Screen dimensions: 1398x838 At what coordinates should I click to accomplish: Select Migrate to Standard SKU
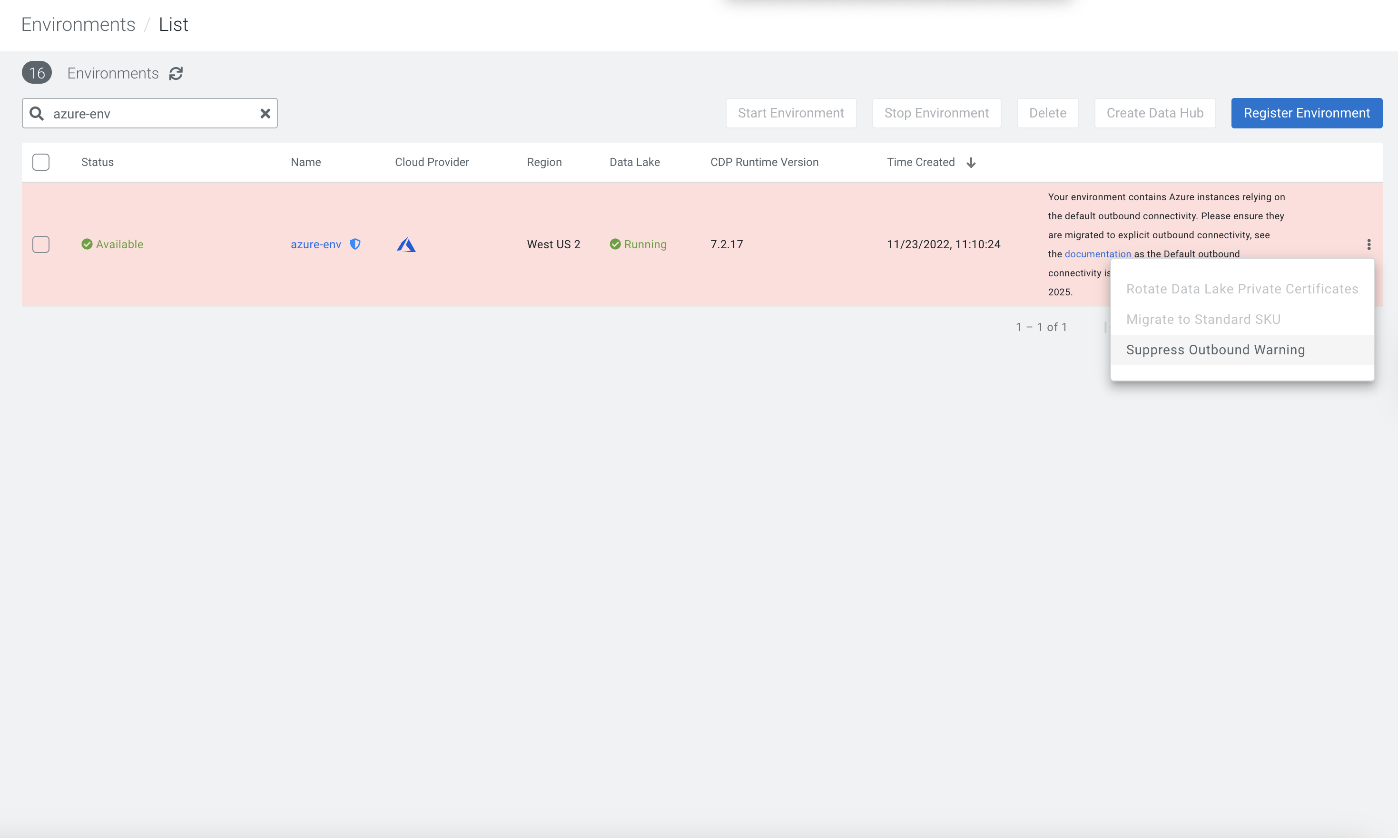point(1242,319)
